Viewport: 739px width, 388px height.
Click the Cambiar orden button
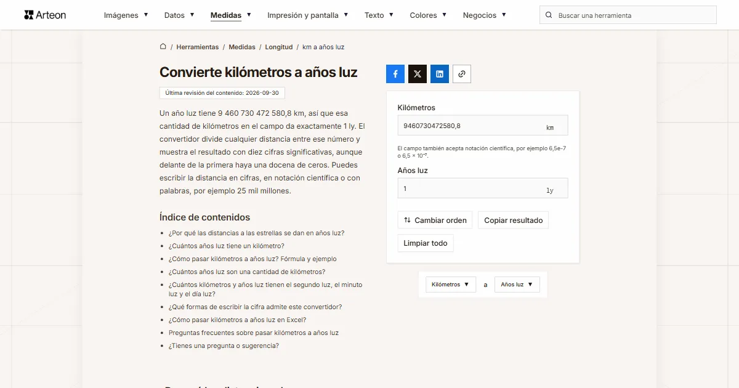pos(435,220)
